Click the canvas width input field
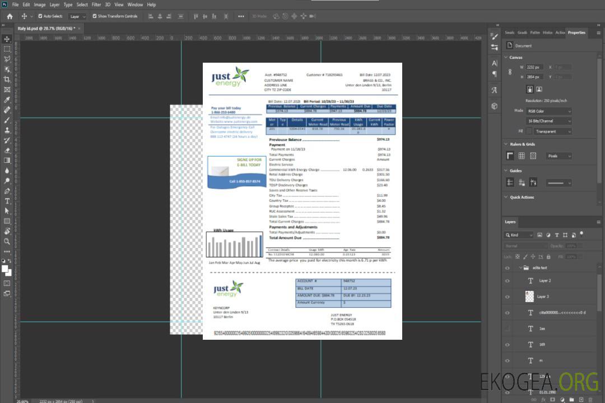The height and width of the screenshot is (403, 605). coord(534,67)
